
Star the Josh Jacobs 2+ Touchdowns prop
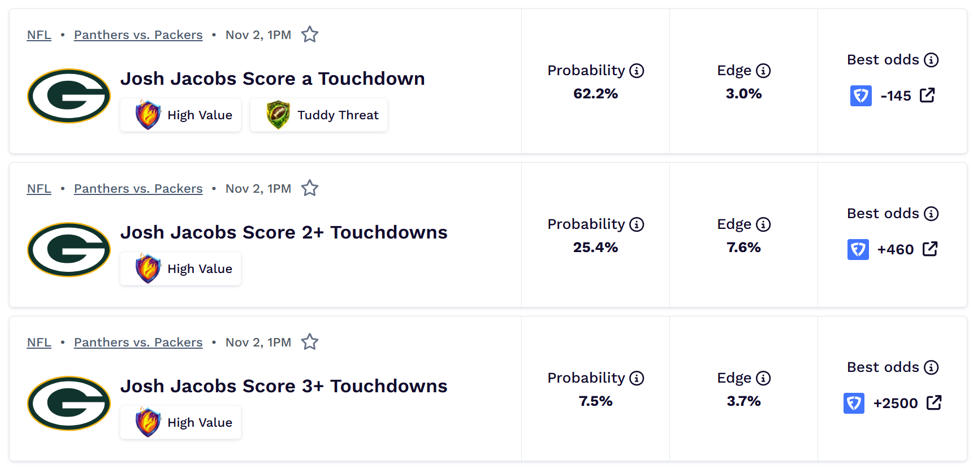click(x=310, y=188)
